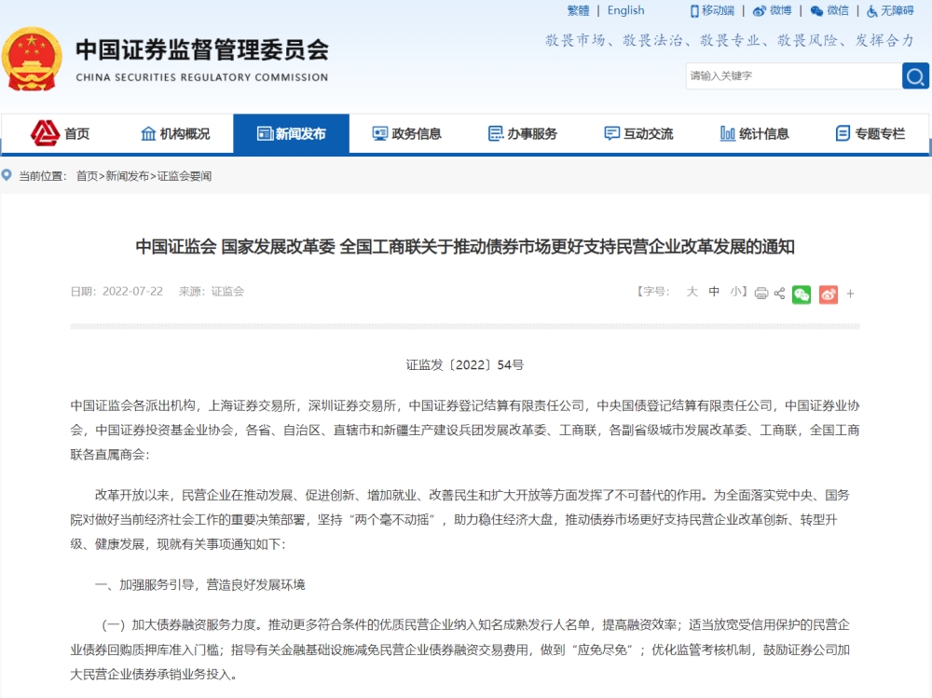Switch site language to English
Viewport: 932px width, 698px height.
pyautogui.click(x=625, y=10)
